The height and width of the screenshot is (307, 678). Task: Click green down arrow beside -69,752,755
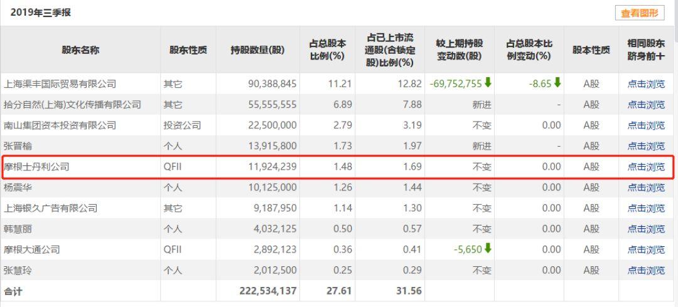[x=488, y=83]
